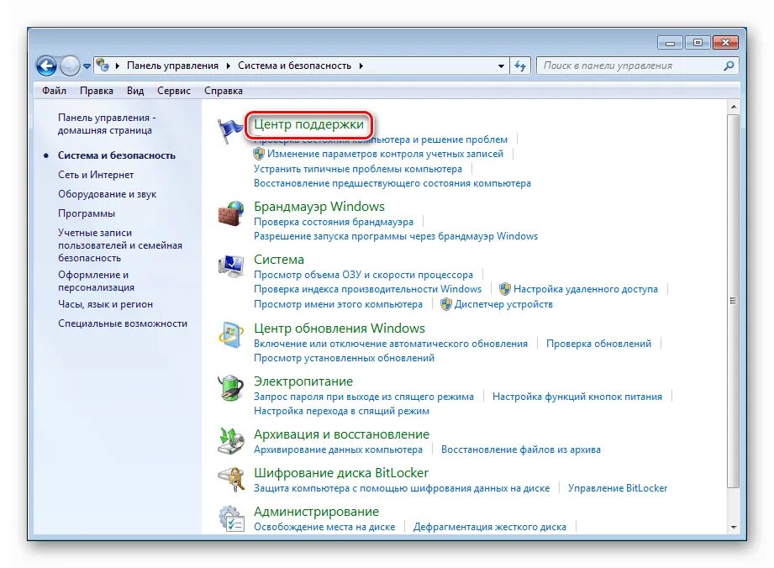
Task: Open Шифрование диска BitLocker link
Action: [341, 473]
